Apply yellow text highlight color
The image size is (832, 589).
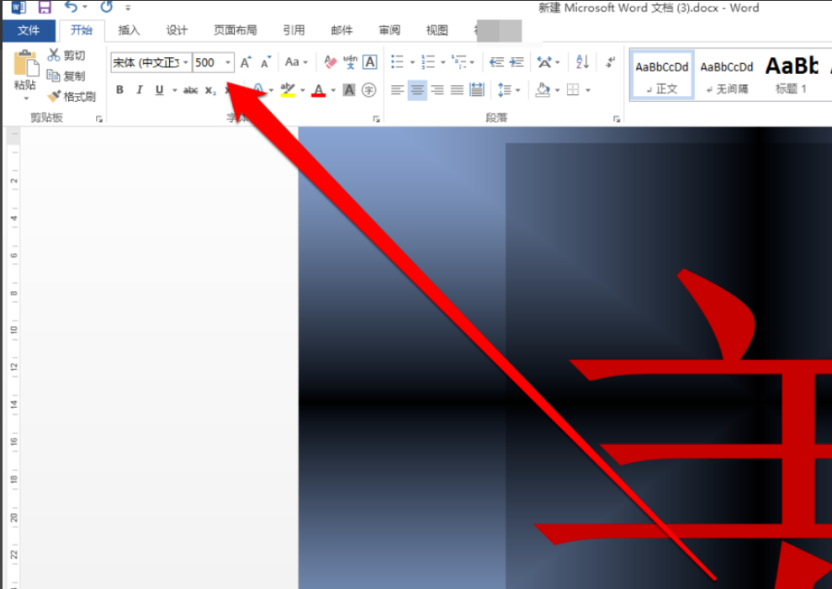tap(288, 90)
